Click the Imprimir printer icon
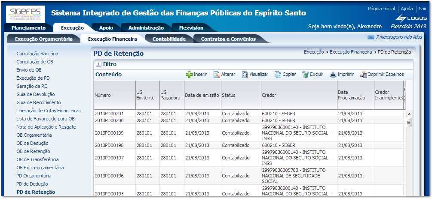Image resolution: width=438 pixels, height=204 pixels. pos(333,75)
